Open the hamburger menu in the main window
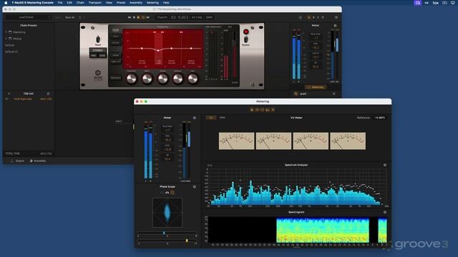This screenshot has height=257, width=458. (x=336, y=17)
